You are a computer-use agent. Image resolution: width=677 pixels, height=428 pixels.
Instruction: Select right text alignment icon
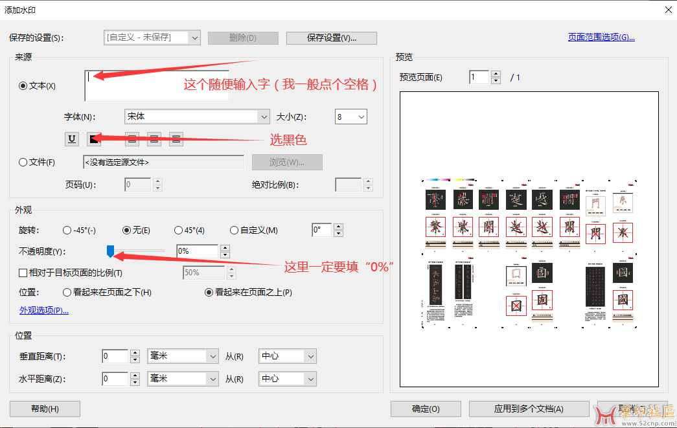tap(176, 138)
